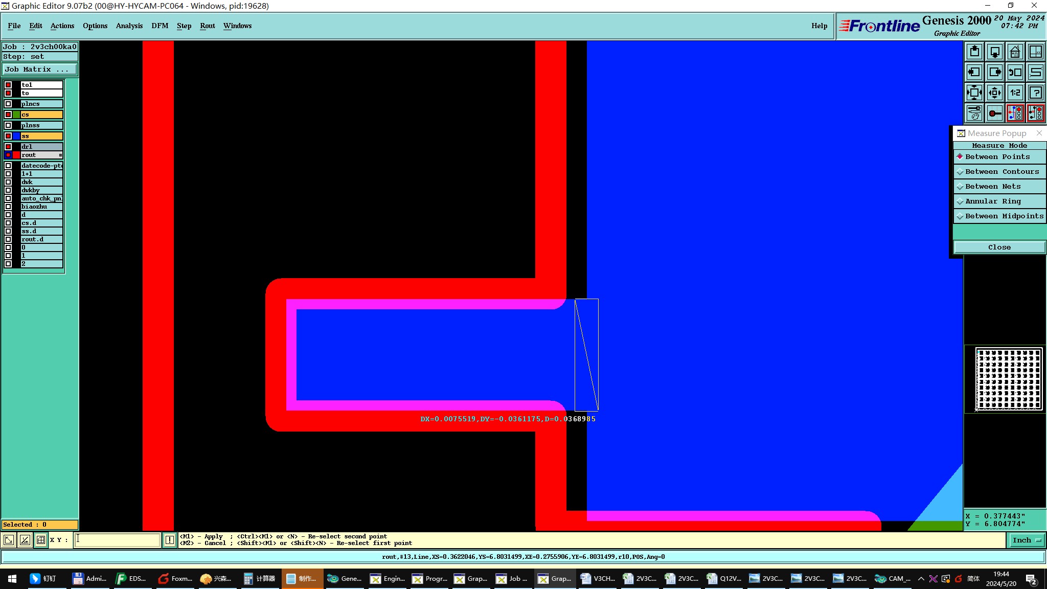Open the Job Matrix selector

[x=40, y=70]
